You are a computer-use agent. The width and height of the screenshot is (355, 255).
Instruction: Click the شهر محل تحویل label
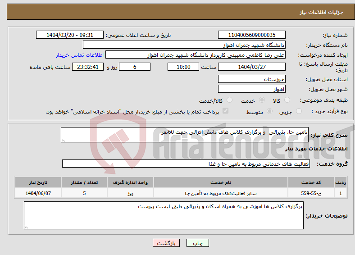click(x=328, y=90)
